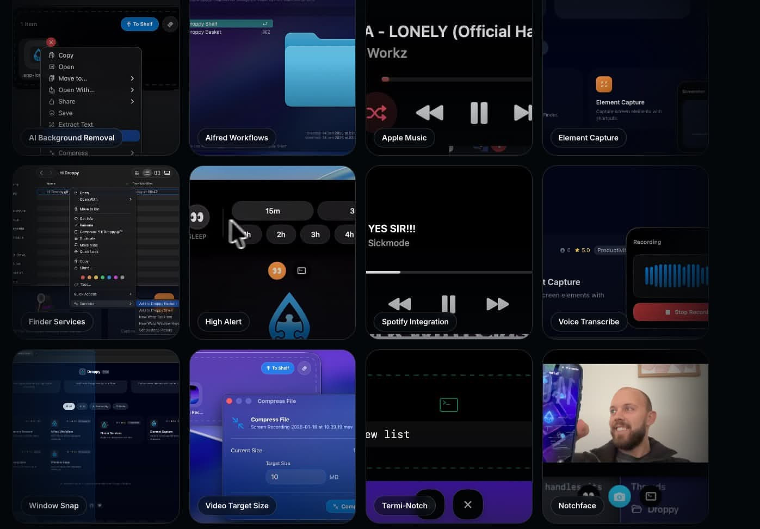The width and height of the screenshot is (760, 529).
Task: Click the fast-forward icon in Spotify Integration card
Action: click(497, 304)
